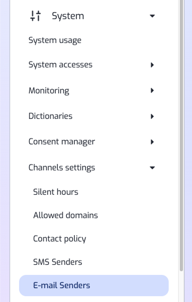Select the Dictionaries menu item

pyautogui.click(x=50, y=116)
